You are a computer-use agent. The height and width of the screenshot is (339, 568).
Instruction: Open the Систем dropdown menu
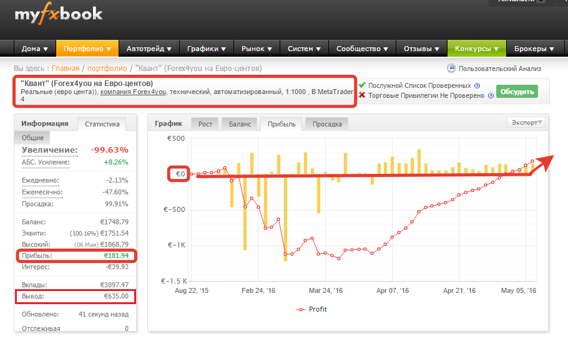pyautogui.click(x=305, y=49)
